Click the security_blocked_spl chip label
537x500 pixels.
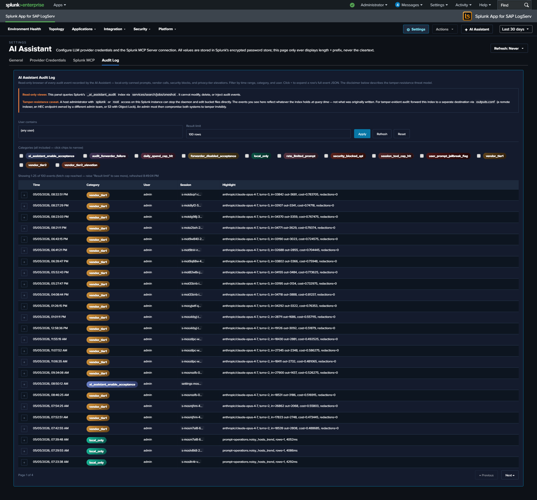(348, 156)
